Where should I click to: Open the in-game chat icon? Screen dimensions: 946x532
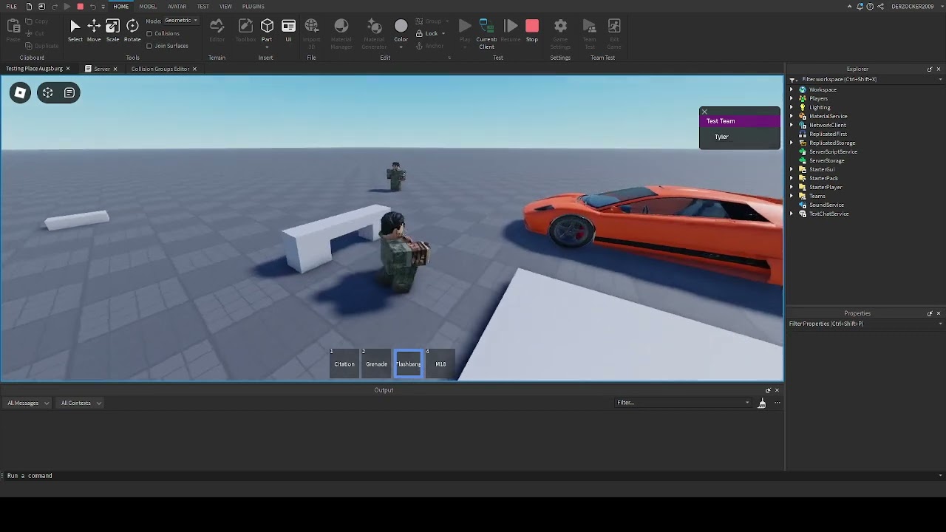69,92
